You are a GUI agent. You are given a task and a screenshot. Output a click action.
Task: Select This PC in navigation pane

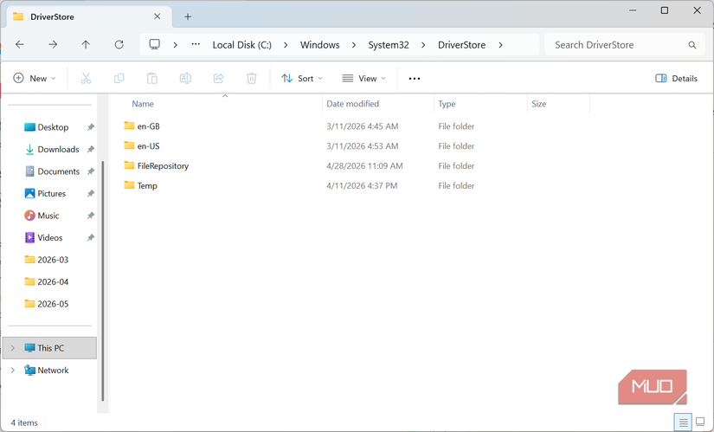click(50, 348)
